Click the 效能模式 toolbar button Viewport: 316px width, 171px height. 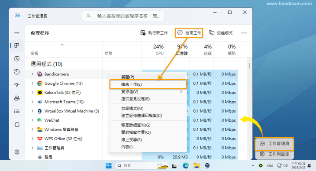click(x=221, y=33)
